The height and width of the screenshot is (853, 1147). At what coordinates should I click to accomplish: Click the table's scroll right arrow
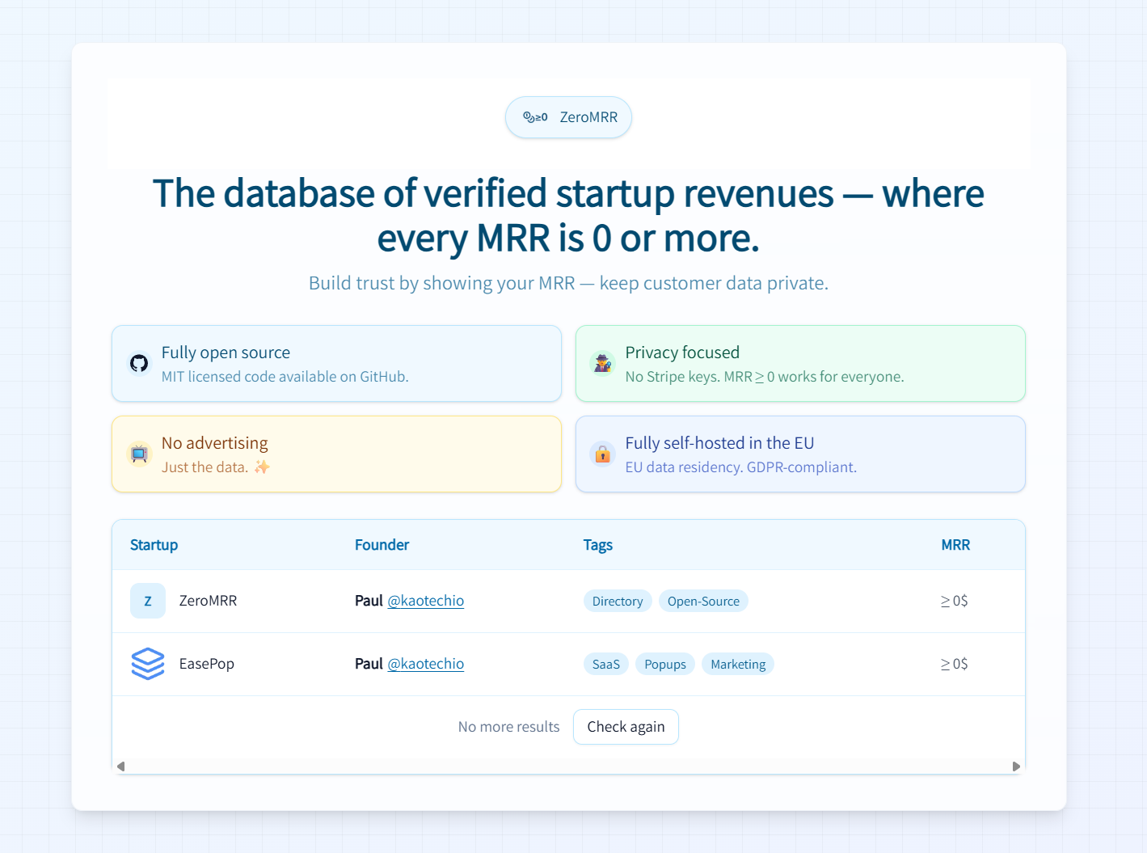pos(1016,766)
